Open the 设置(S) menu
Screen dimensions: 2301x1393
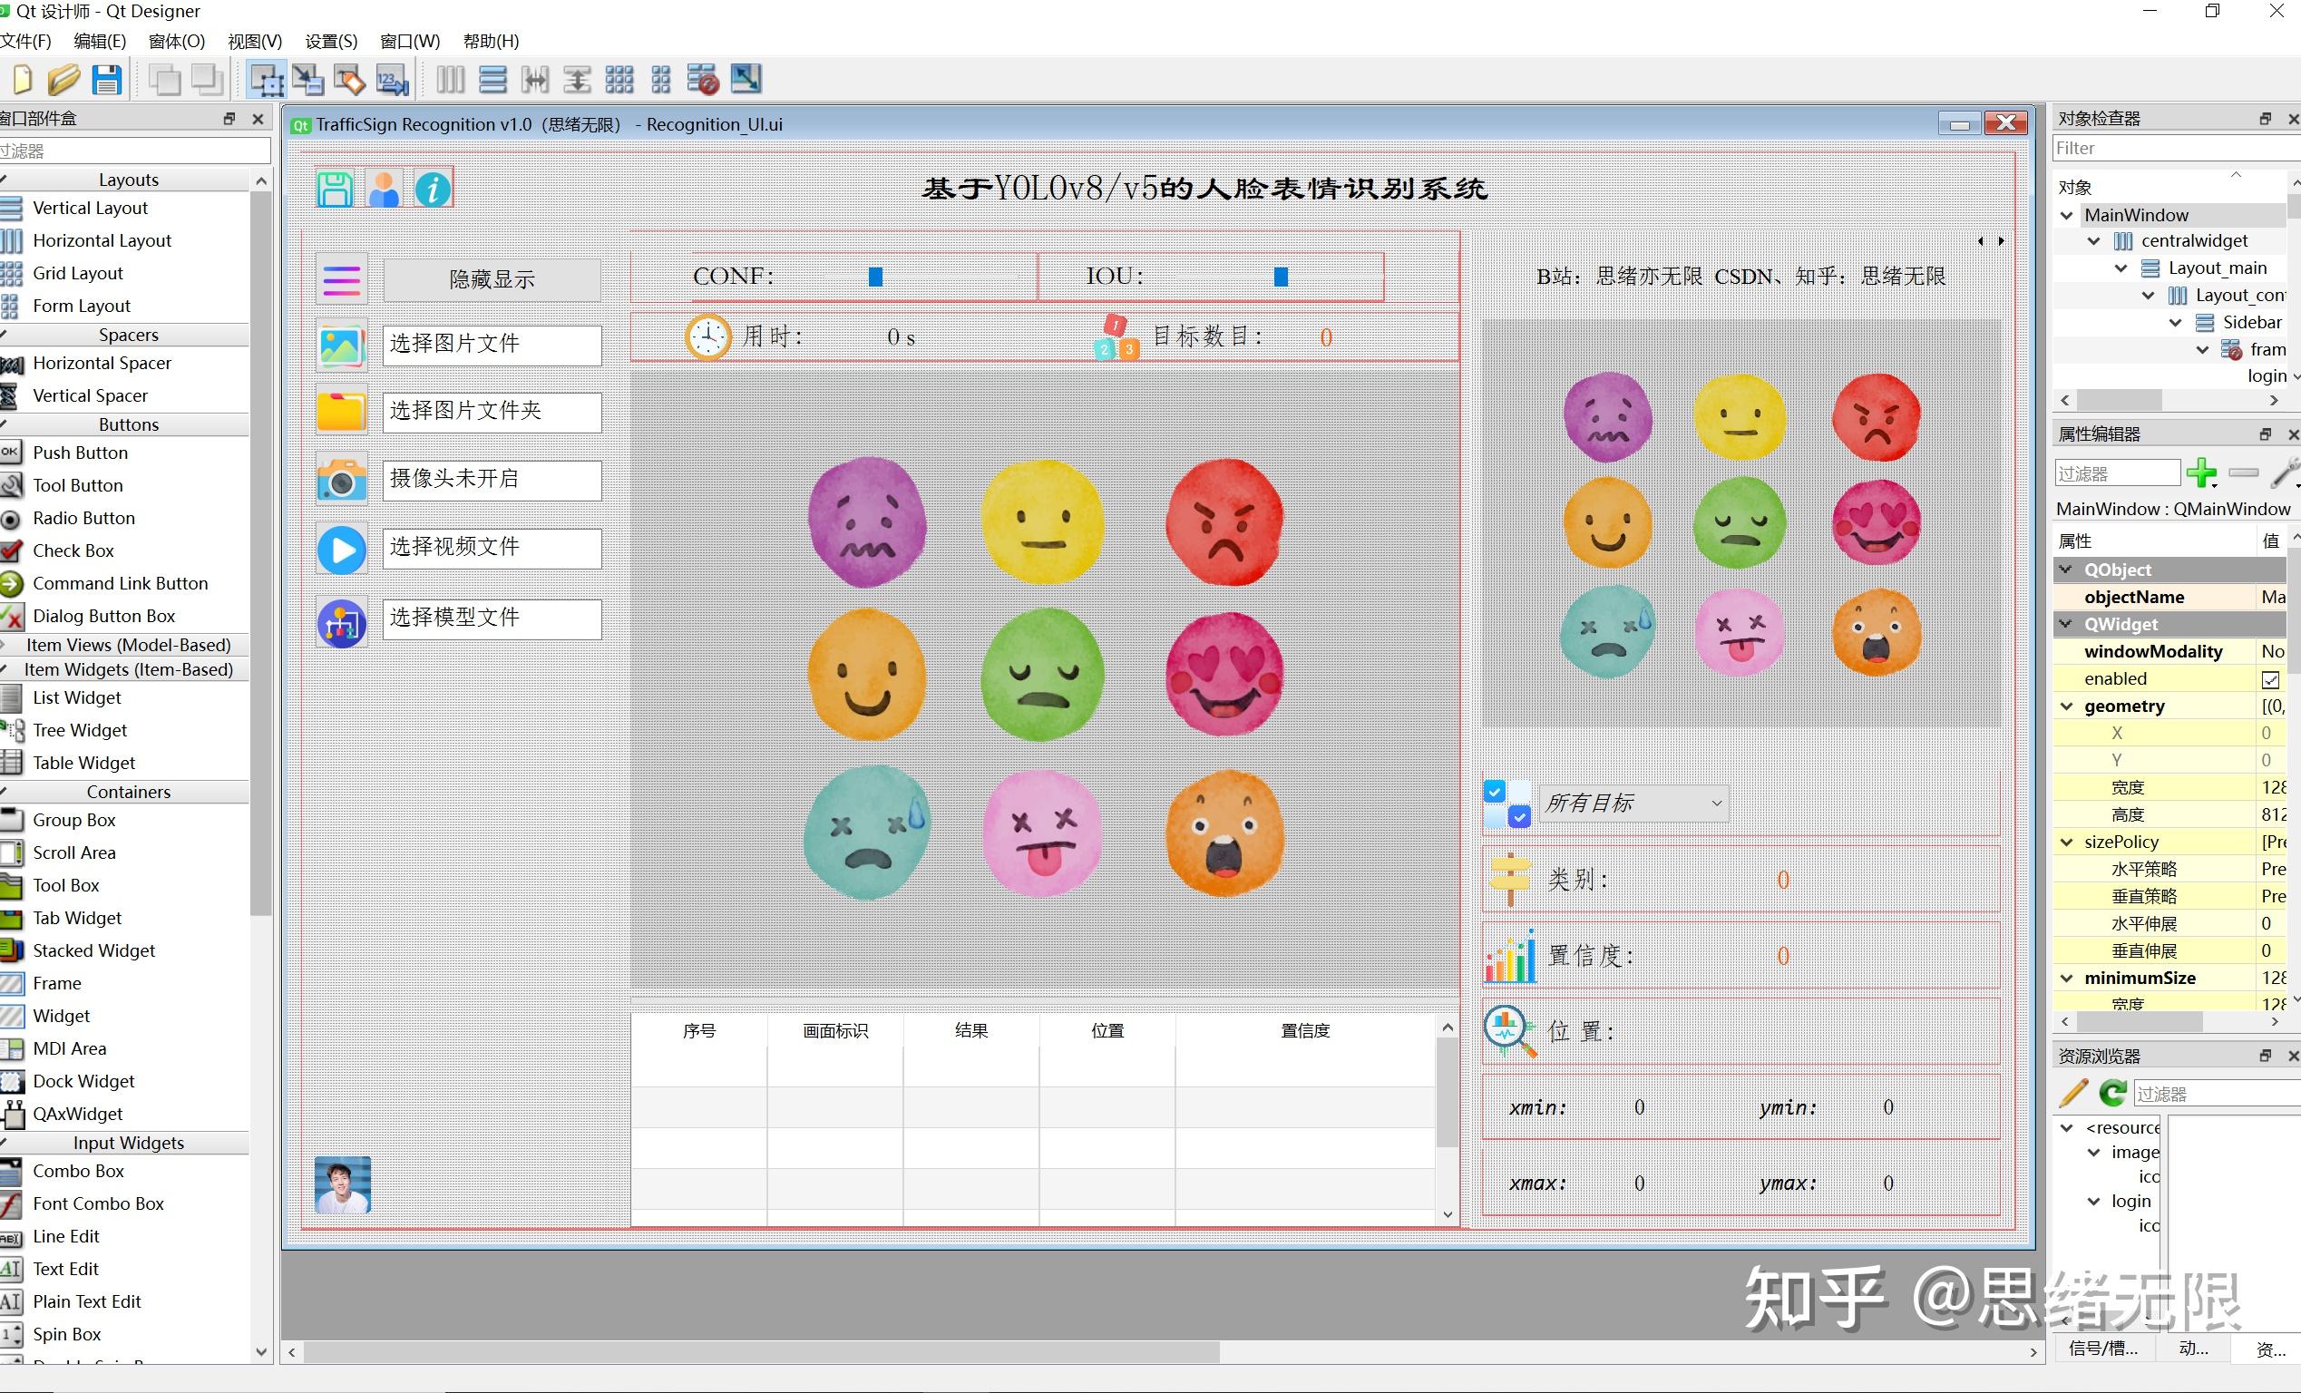click(329, 41)
